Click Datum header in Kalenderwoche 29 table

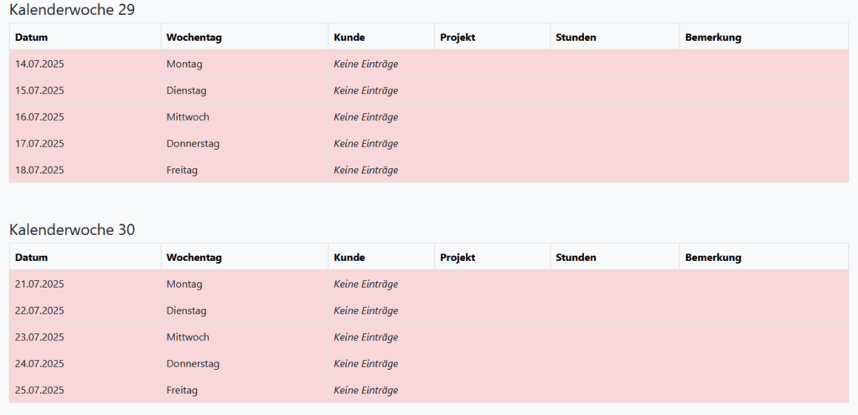(x=31, y=37)
